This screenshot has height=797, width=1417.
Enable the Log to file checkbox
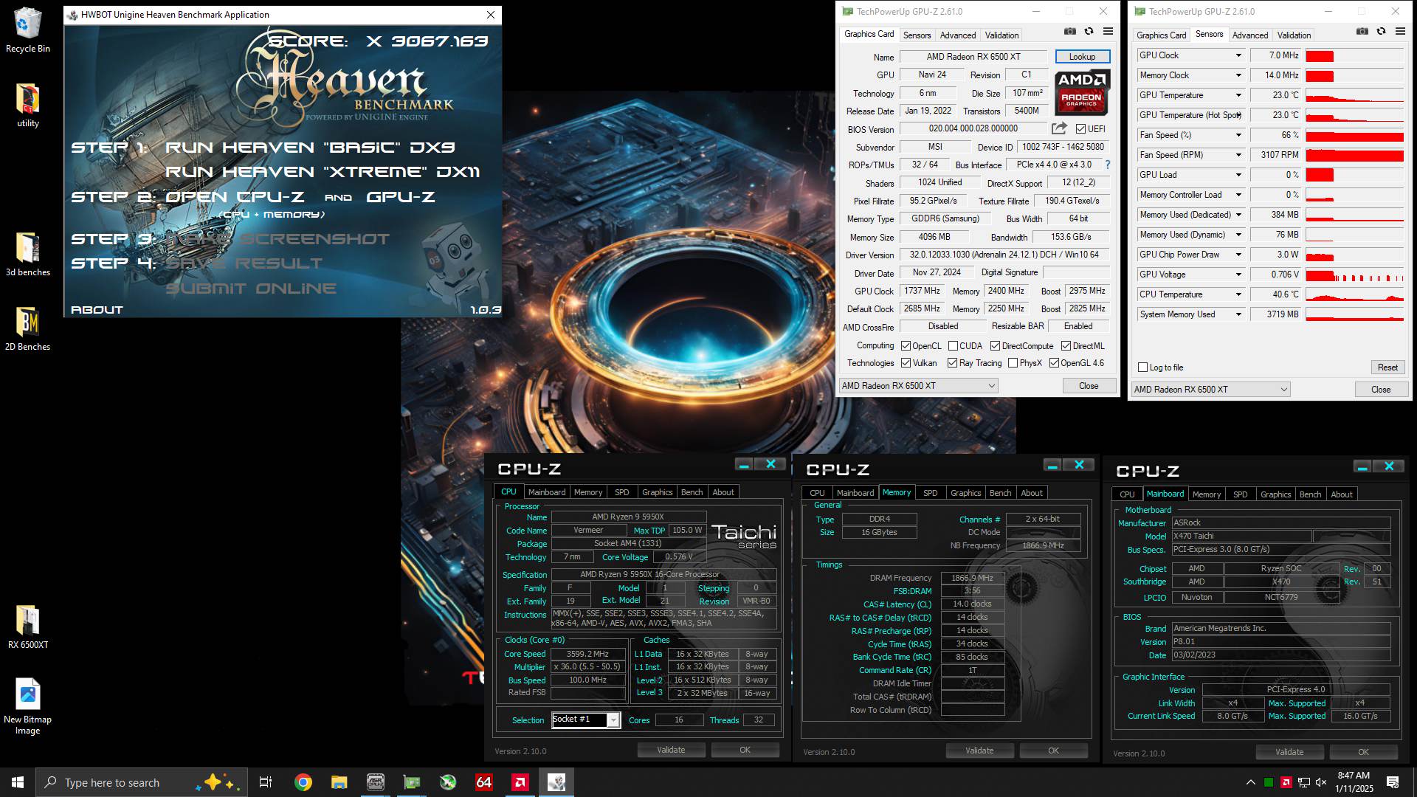pyautogui.click(x=1142, y=367)
